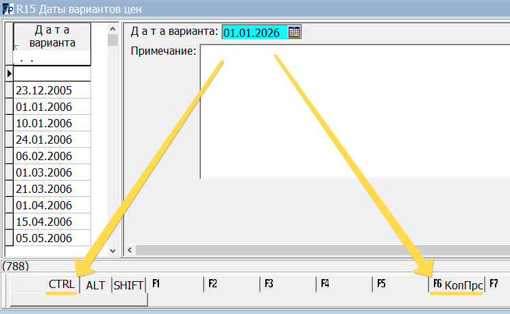Click into the Дата варианта date field
The height and width of the screenshot is (314, 510).
[x=255, y=32]
